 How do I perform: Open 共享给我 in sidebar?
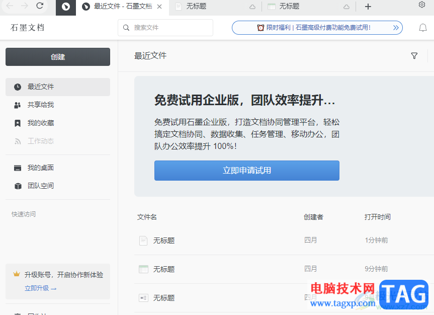[58, 105]
